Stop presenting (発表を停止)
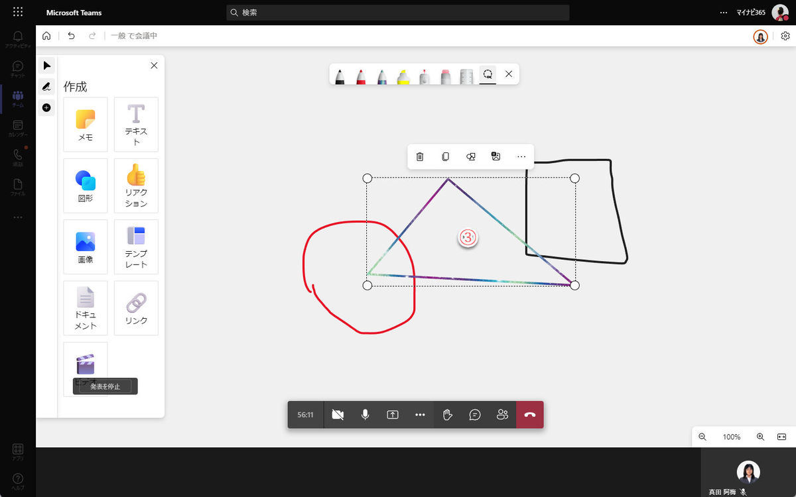Image resolution: width=796 pixels, height=497 pixels. tap(105, 386)
